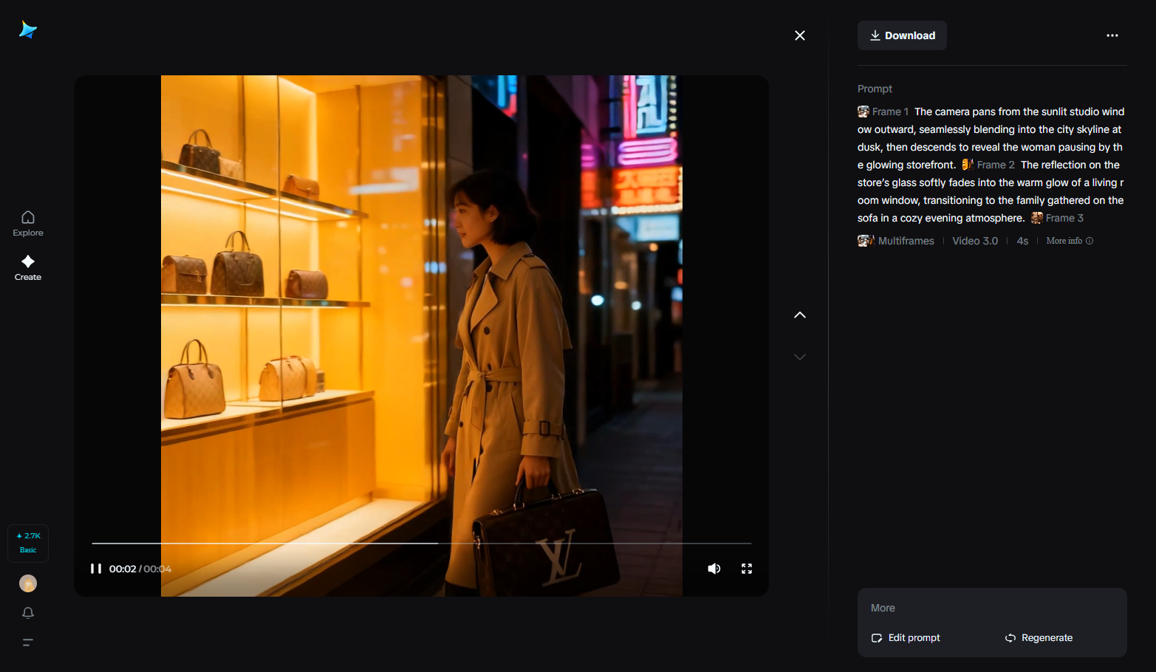Open the shortcut lines icon at sidebar bottom

[27, 642]
